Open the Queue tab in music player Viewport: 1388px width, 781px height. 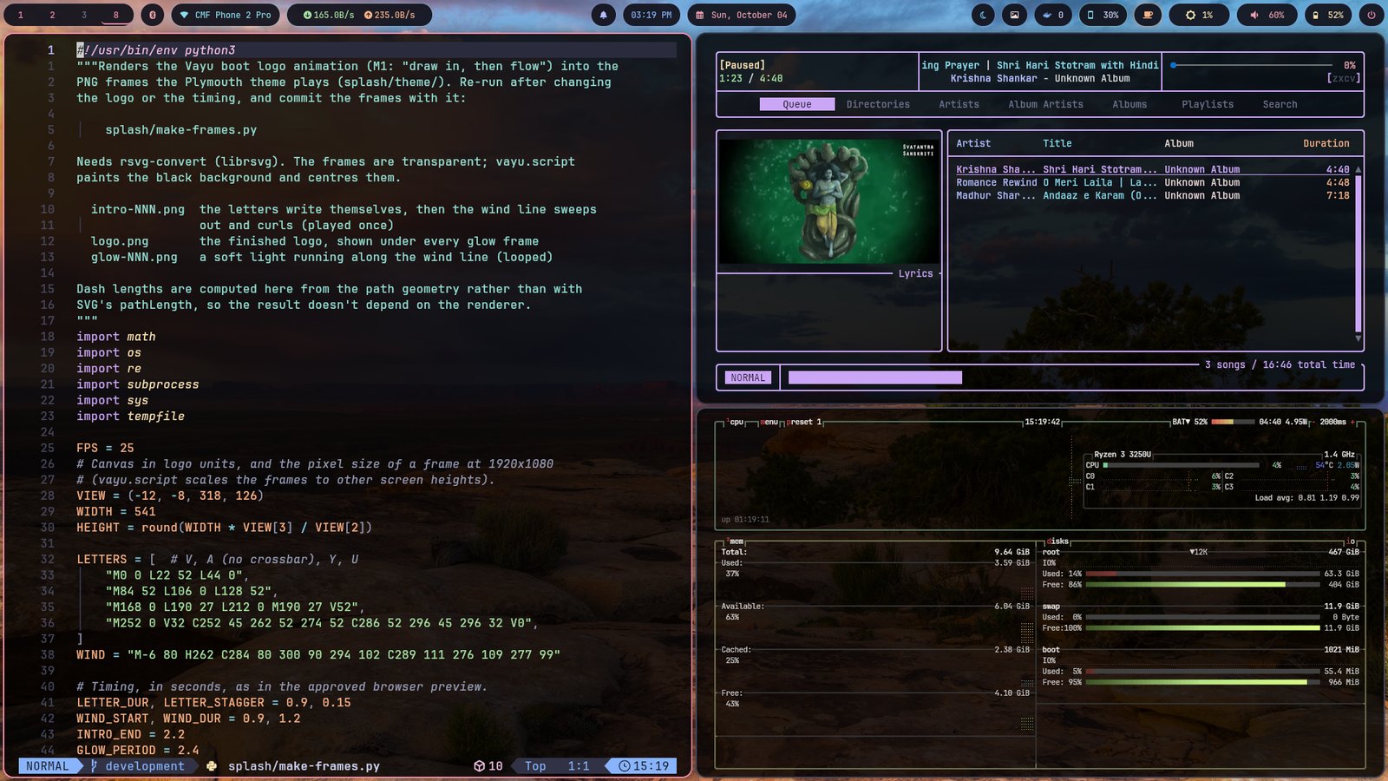[x=796, y=104]
